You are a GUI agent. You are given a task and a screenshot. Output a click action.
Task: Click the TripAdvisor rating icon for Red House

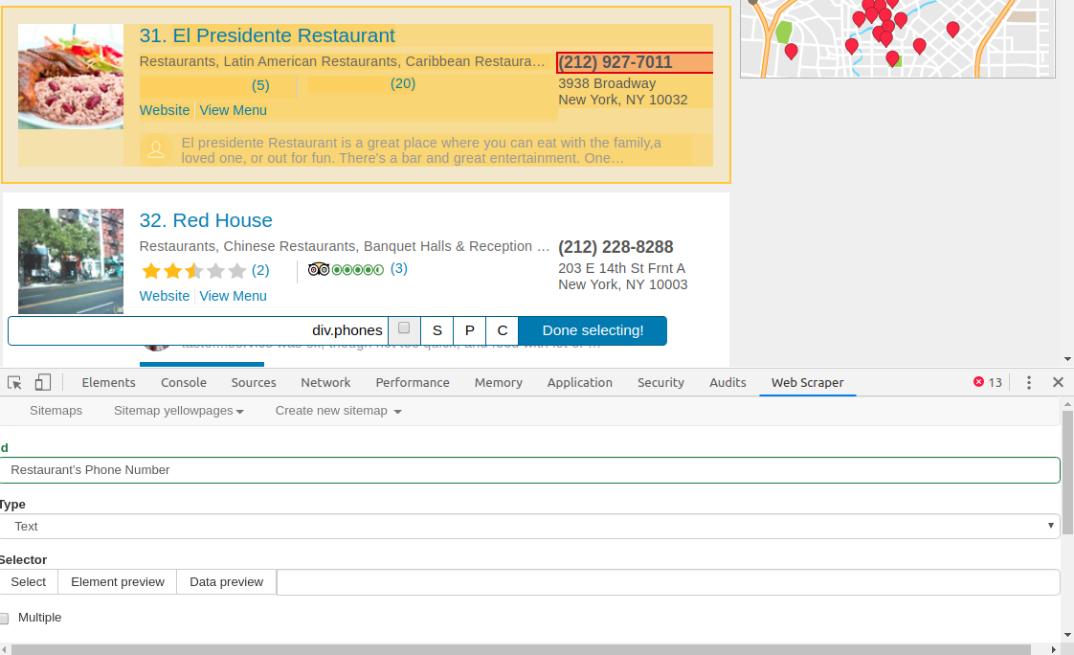(346, 270)
